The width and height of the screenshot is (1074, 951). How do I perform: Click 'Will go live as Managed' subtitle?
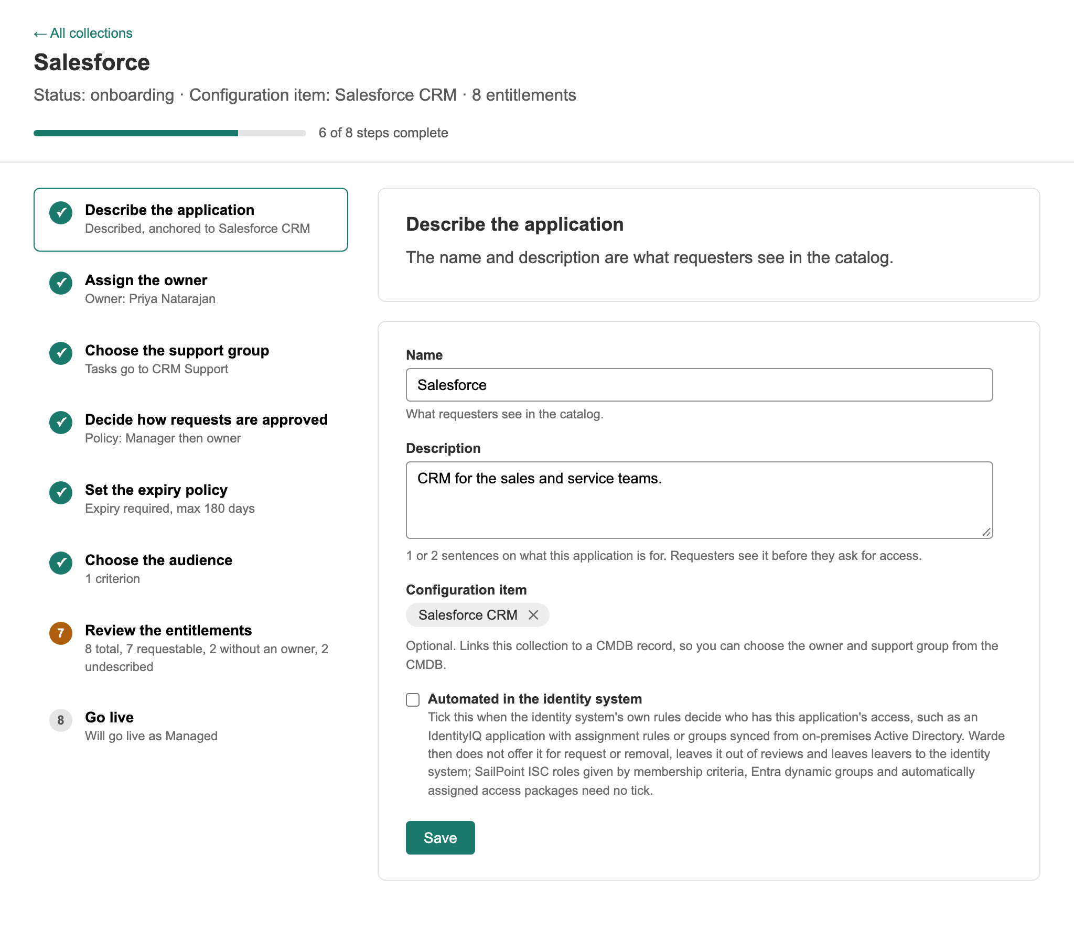pyautogui.click(x=152, y=736)
